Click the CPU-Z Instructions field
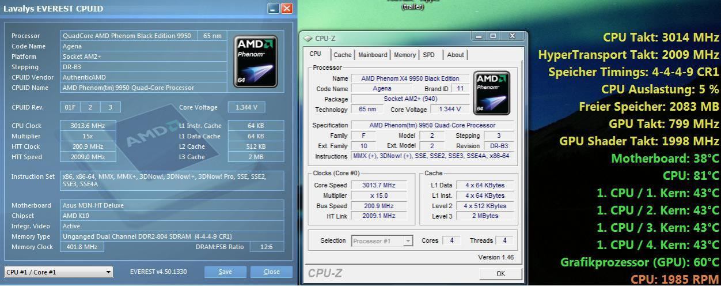This screenshot has width=721, height=286. 432,156
